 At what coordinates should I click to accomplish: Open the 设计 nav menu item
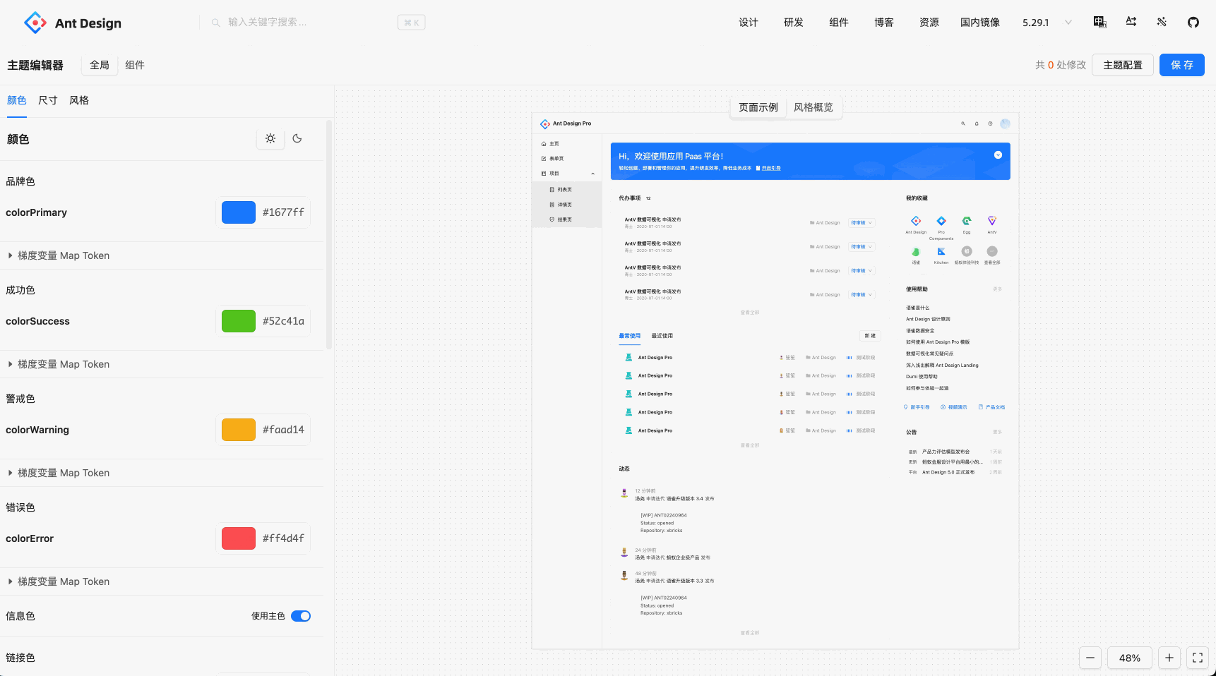(749, 23)
